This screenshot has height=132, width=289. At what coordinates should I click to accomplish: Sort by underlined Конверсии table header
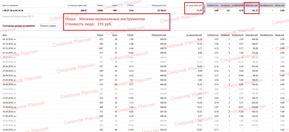[x=225, y=35]
